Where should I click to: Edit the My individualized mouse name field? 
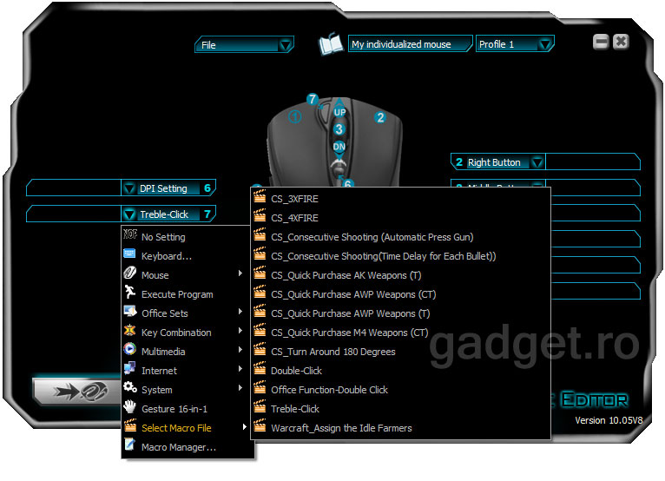tap(409, 44)
